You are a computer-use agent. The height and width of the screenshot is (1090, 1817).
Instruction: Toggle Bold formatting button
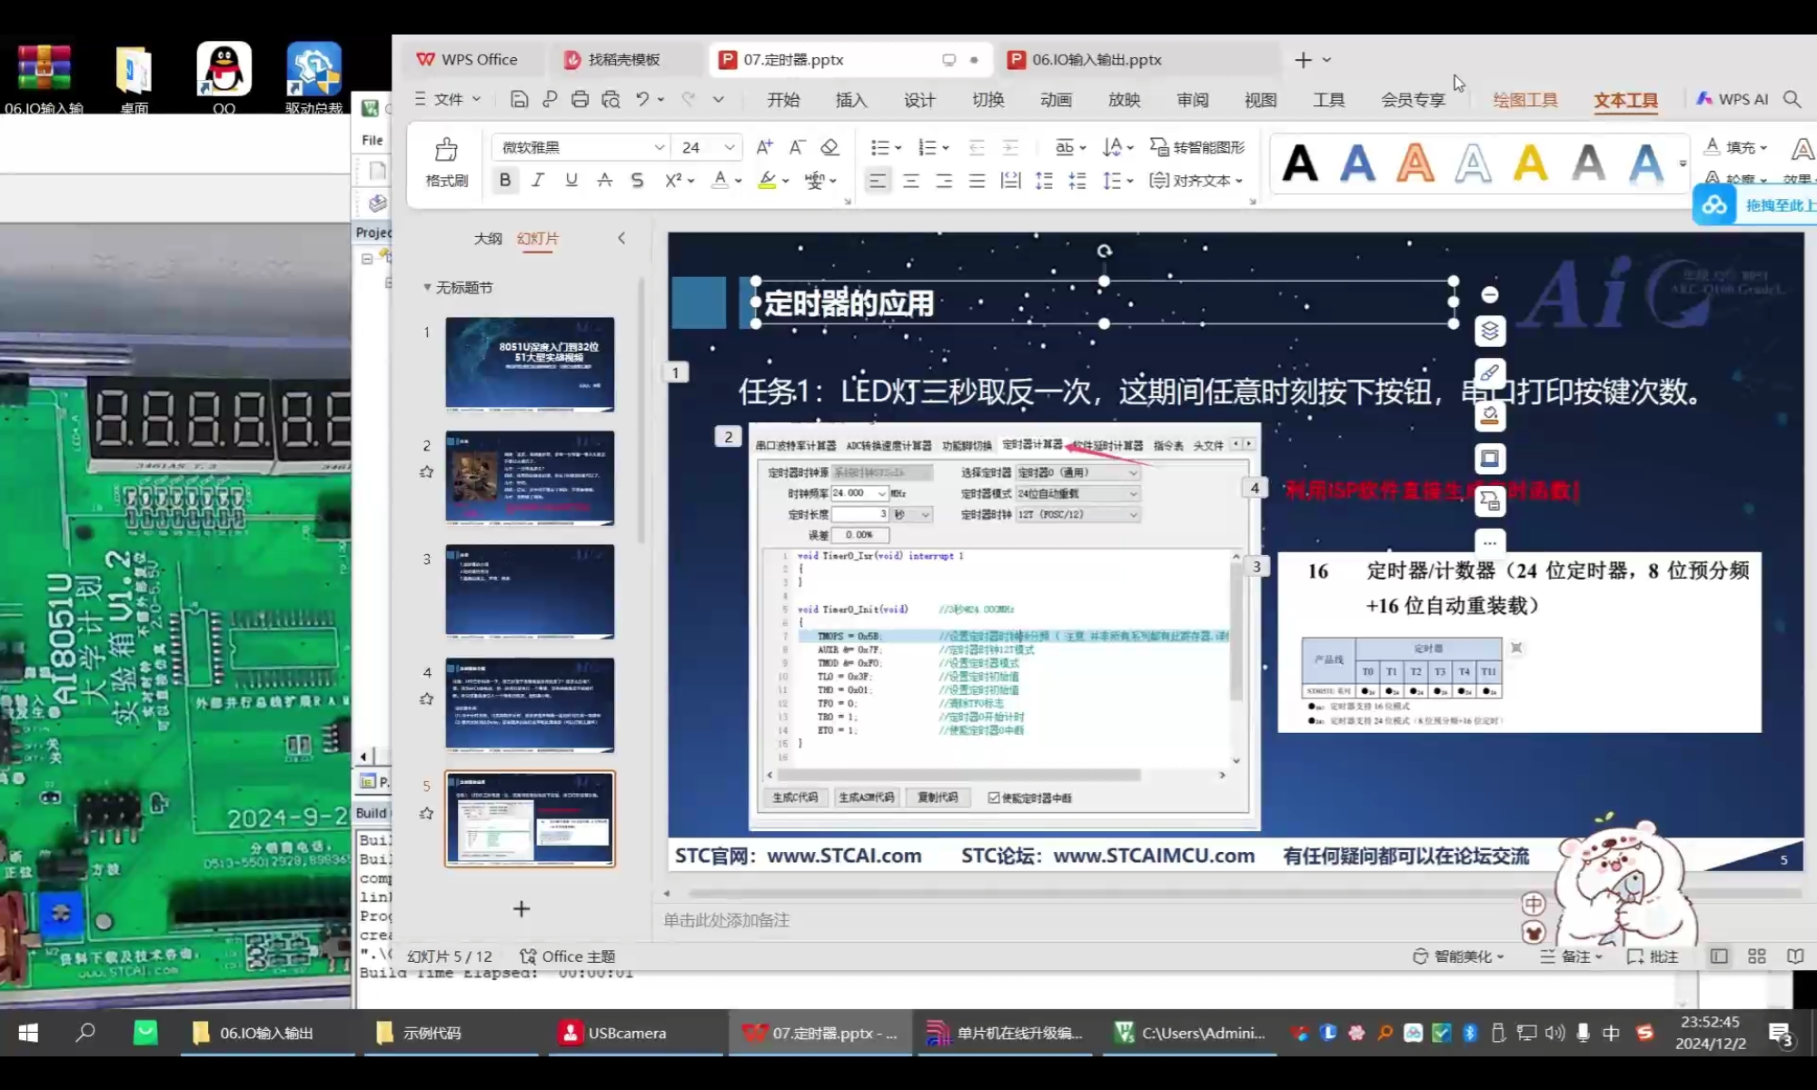point(505,180)
